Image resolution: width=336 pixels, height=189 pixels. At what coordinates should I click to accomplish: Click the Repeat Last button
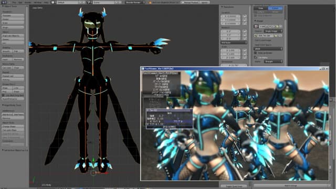point(13,76)
